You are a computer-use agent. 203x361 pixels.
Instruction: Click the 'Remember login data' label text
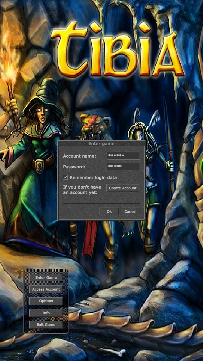pos(93,178)
